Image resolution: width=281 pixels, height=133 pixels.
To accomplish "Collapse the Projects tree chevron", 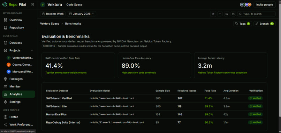I will tap(32, 50).
